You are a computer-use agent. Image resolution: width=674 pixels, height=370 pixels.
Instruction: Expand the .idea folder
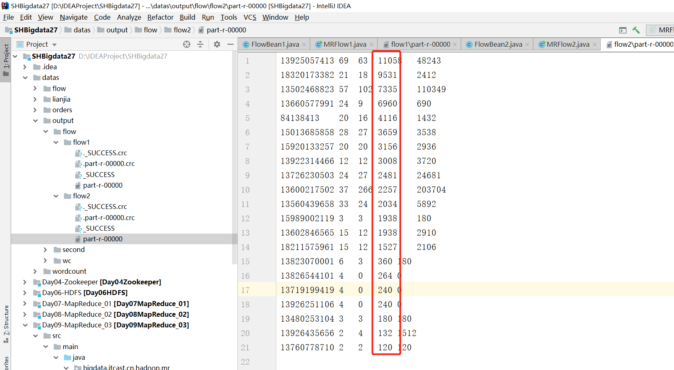(x=25, y=67)
